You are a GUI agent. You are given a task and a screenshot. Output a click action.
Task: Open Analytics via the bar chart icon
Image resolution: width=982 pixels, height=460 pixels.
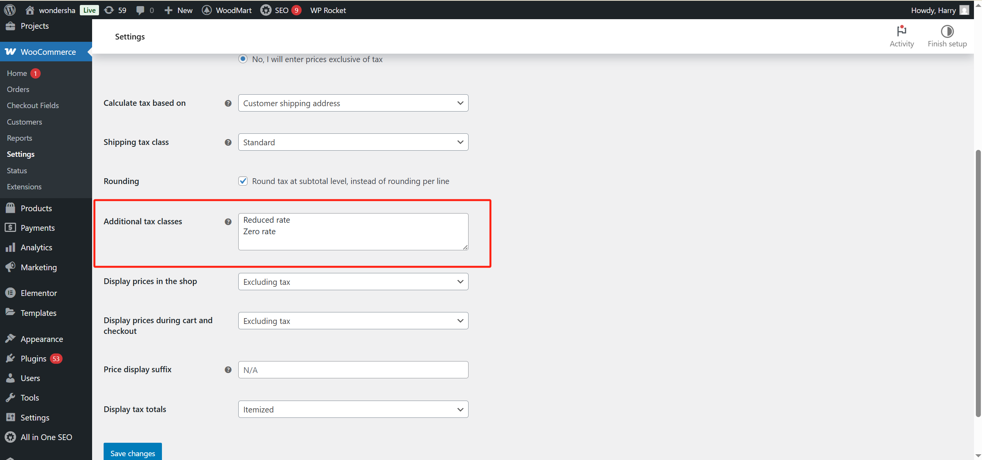(x=10, y=247)
